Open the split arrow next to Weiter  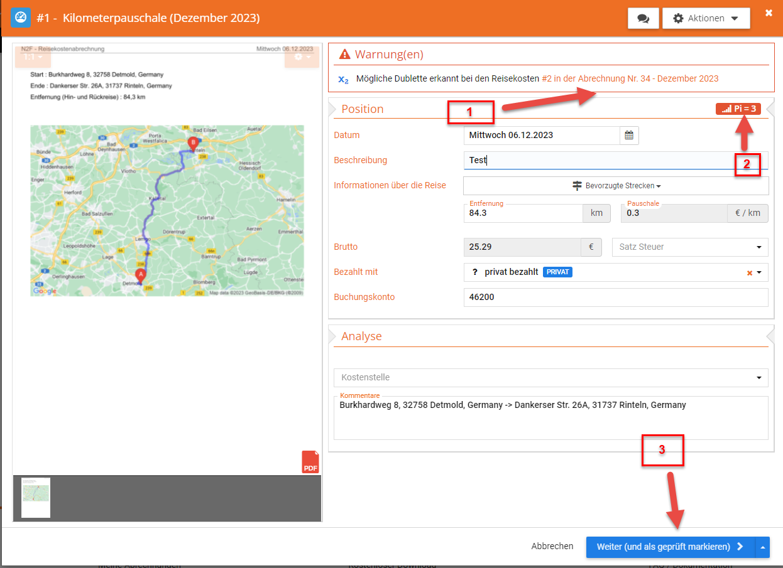pos(762,547)
